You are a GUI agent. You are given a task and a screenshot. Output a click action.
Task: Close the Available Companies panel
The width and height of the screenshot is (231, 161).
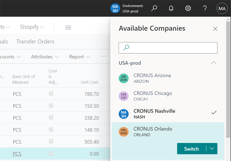pos(215,29)
